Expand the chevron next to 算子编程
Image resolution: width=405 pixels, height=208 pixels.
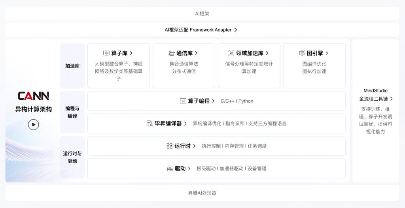[213, 101]
